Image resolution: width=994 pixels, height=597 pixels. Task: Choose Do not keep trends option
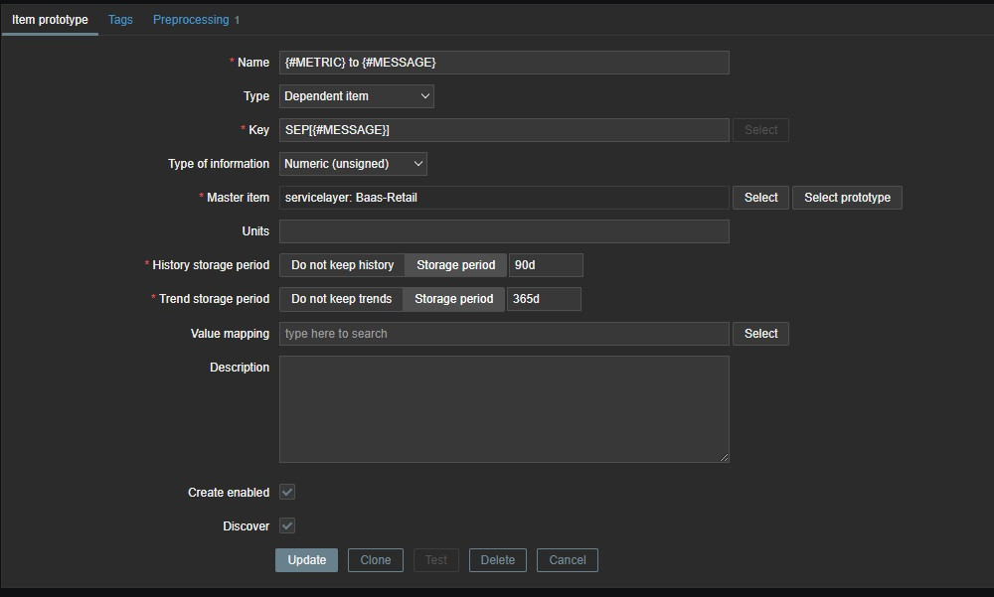pos(341,299)
